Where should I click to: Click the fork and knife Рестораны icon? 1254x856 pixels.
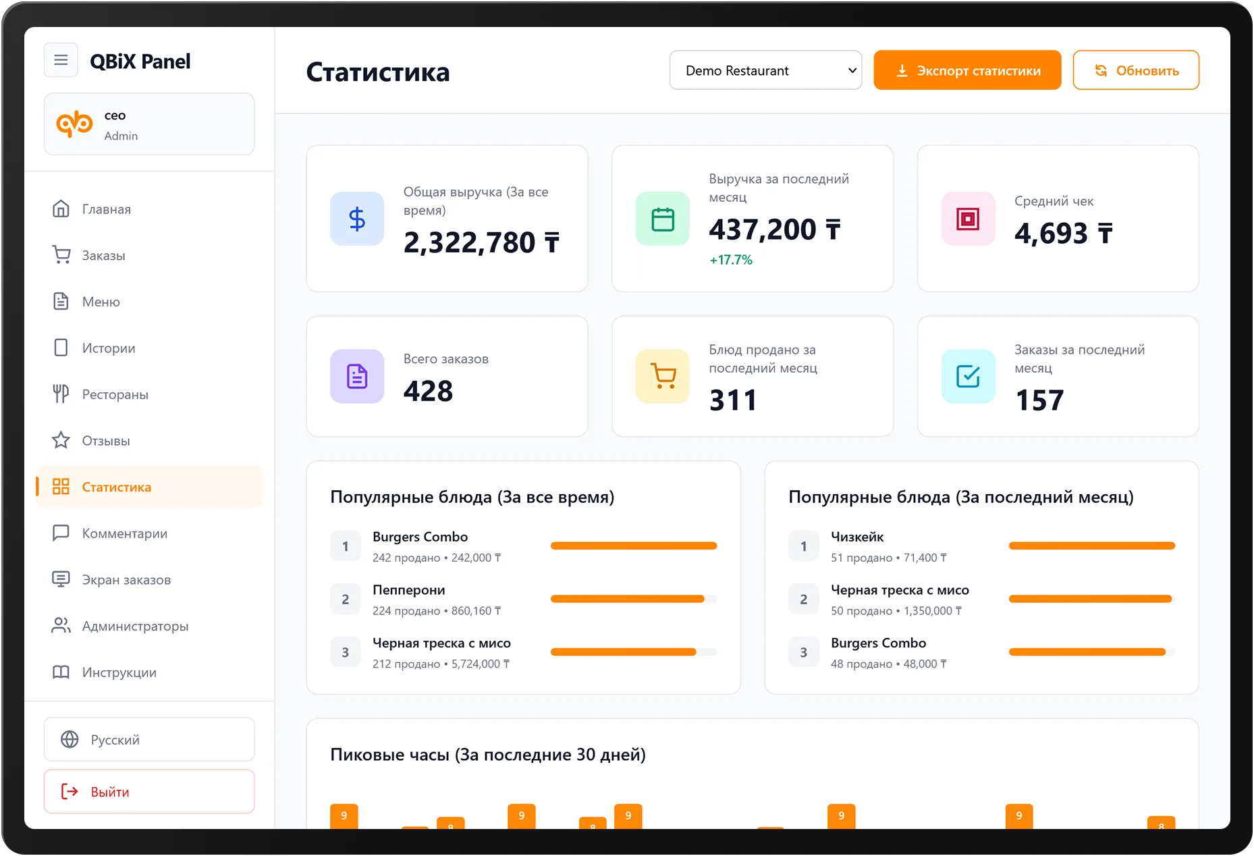[61, 394]
